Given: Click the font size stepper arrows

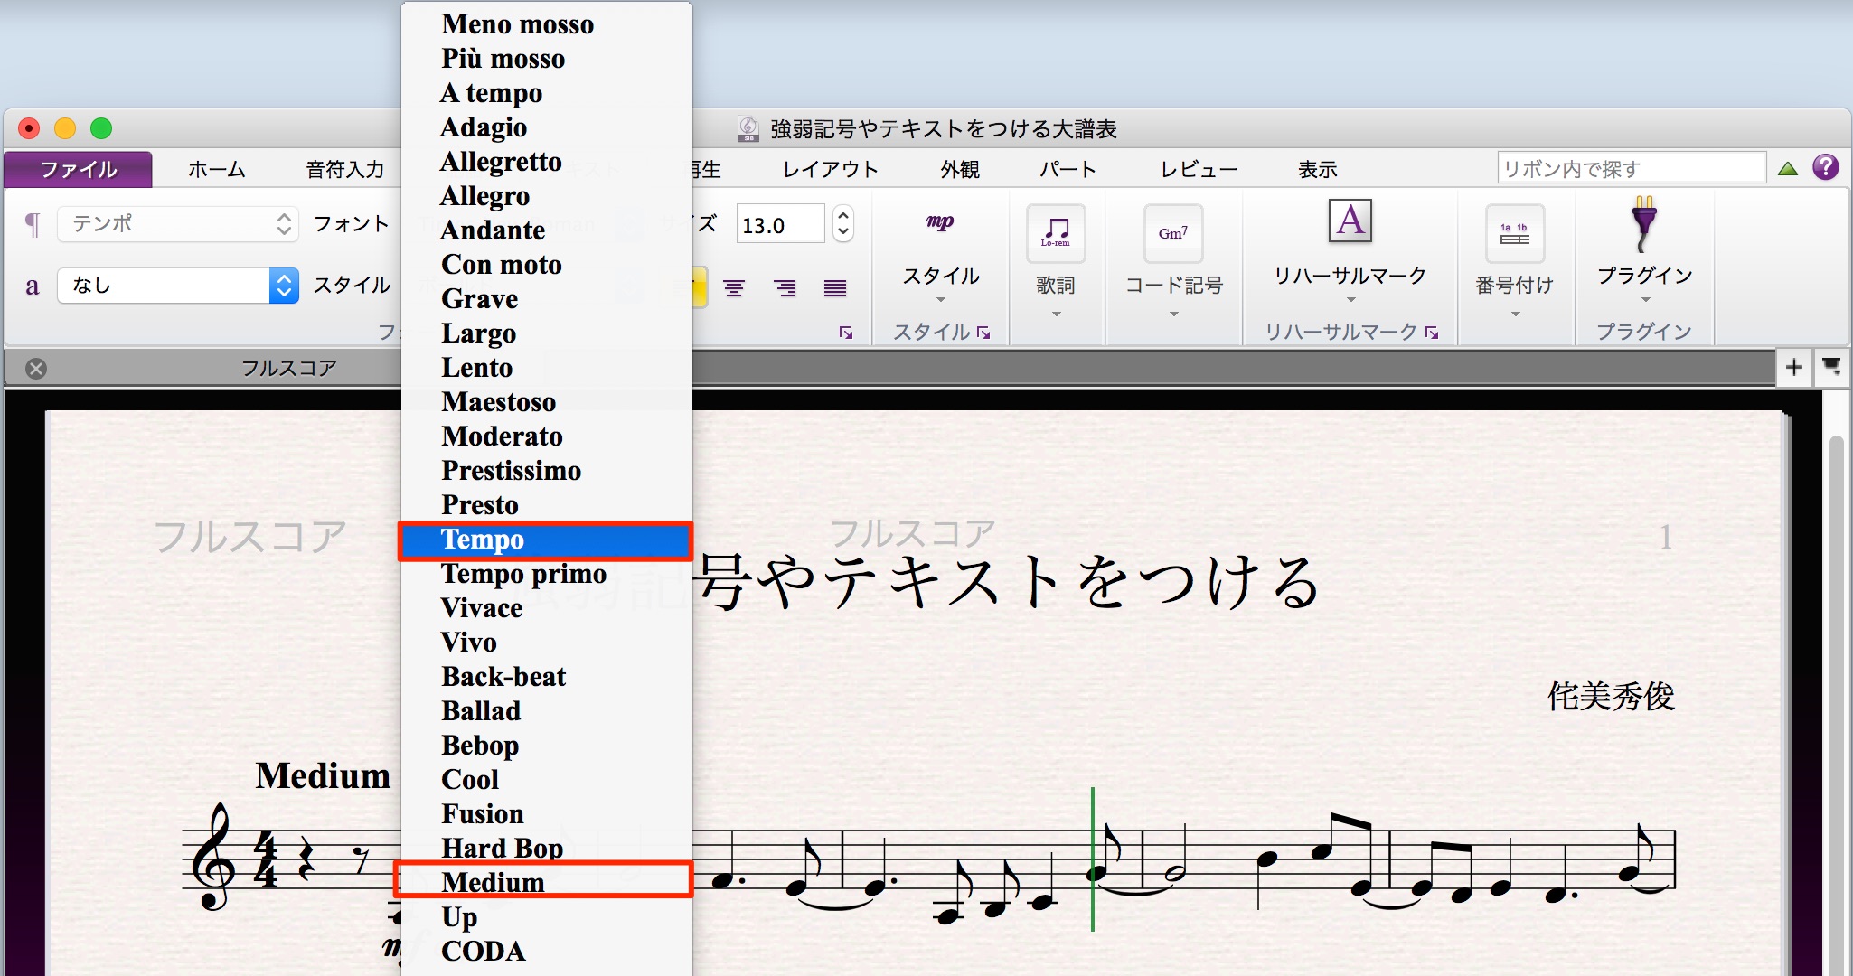Looking at the screenshot, I should tap(842, 223).
